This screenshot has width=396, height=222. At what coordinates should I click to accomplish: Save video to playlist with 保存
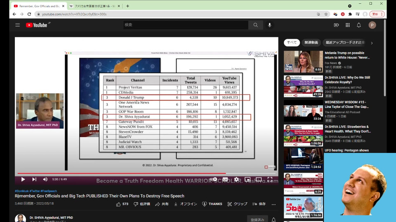click(259, 204)
